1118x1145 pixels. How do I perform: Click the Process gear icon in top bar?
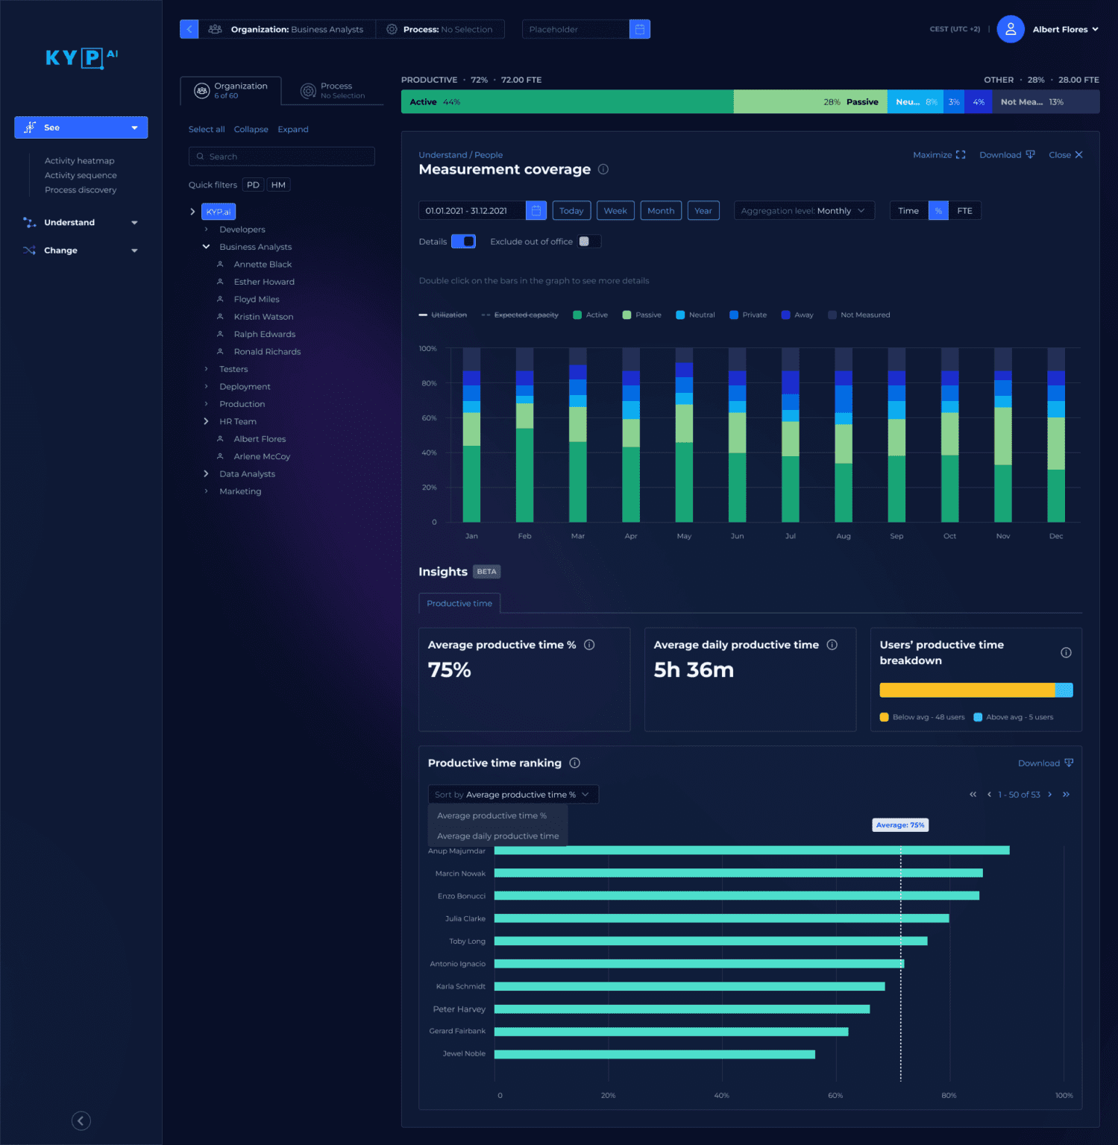(x=391, y=29)
